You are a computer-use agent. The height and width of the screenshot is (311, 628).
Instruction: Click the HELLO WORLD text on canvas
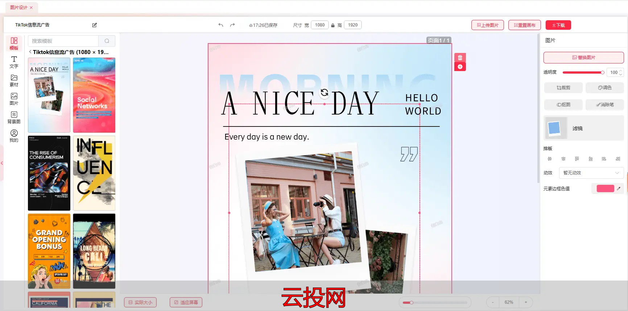pos(423,104)
